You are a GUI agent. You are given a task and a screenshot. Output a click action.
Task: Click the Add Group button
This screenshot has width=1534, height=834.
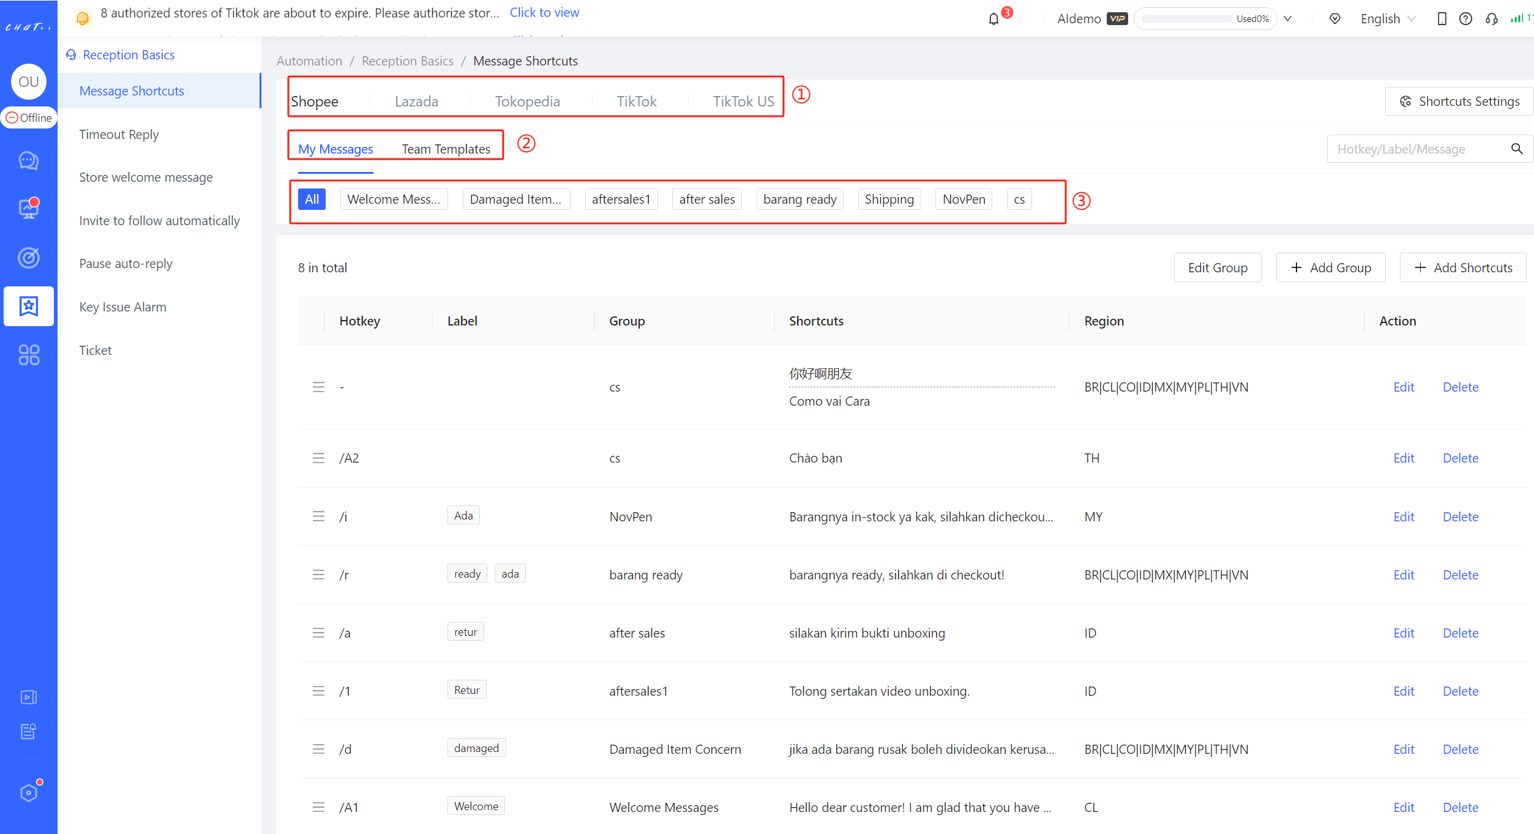coord(1331,267)
